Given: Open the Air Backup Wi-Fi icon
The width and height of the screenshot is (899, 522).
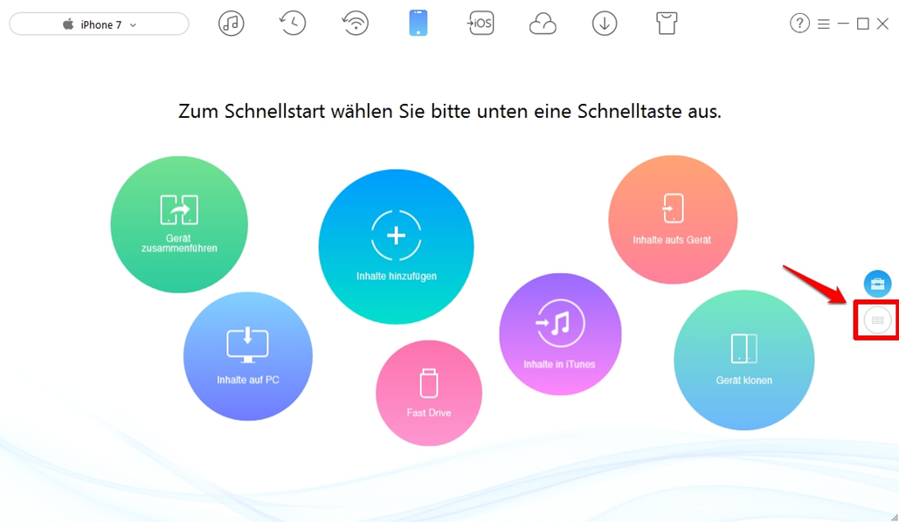Looking at the screenshot, I should (x=355, y=24).
